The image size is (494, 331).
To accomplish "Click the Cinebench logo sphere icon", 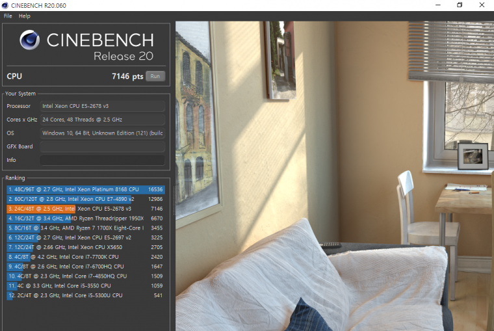I will pyautogui.click(x=29, y=40).
